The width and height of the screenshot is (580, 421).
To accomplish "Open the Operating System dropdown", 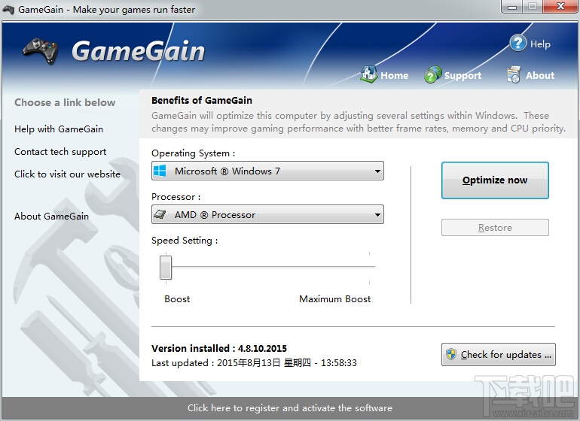I will (267, 171).
